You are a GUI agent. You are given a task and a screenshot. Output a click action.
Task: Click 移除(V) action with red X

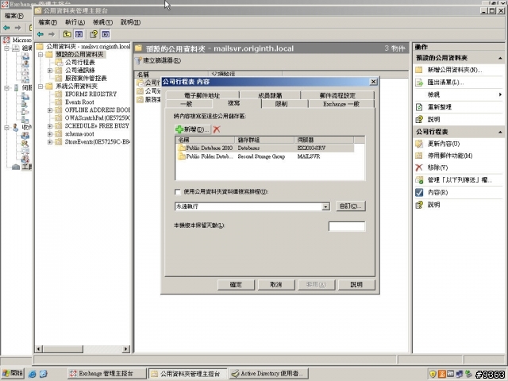pos(437,167)
